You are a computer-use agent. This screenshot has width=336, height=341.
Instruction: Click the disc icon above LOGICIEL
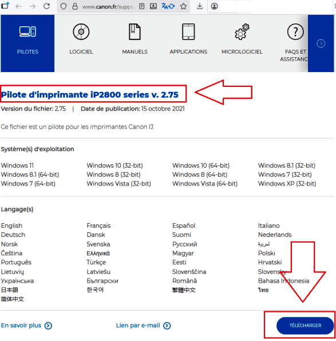81,31
